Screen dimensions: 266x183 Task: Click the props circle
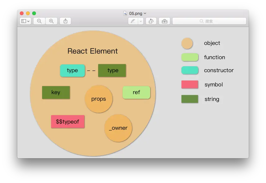click(x=98, y=99)
